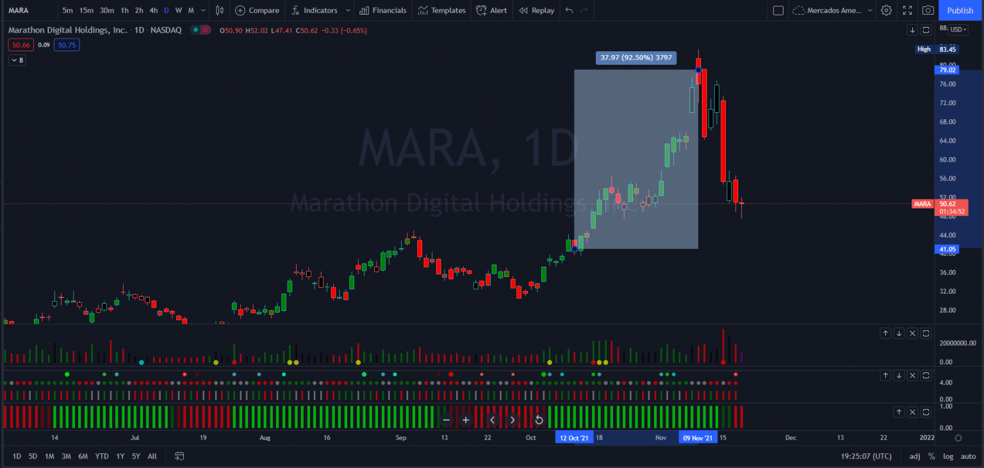The image size is (984, 468).
Task: Move the dots indicator pane up
Action: click(885, 376)
